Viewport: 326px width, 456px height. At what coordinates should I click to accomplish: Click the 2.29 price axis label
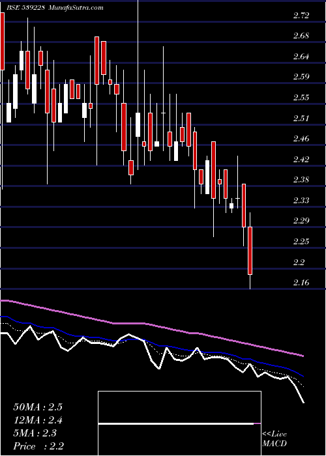click(301, 221)
